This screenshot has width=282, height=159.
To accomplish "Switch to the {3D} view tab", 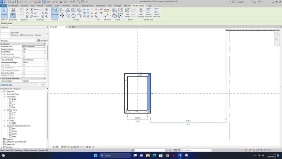I will (x=74, y=27).
